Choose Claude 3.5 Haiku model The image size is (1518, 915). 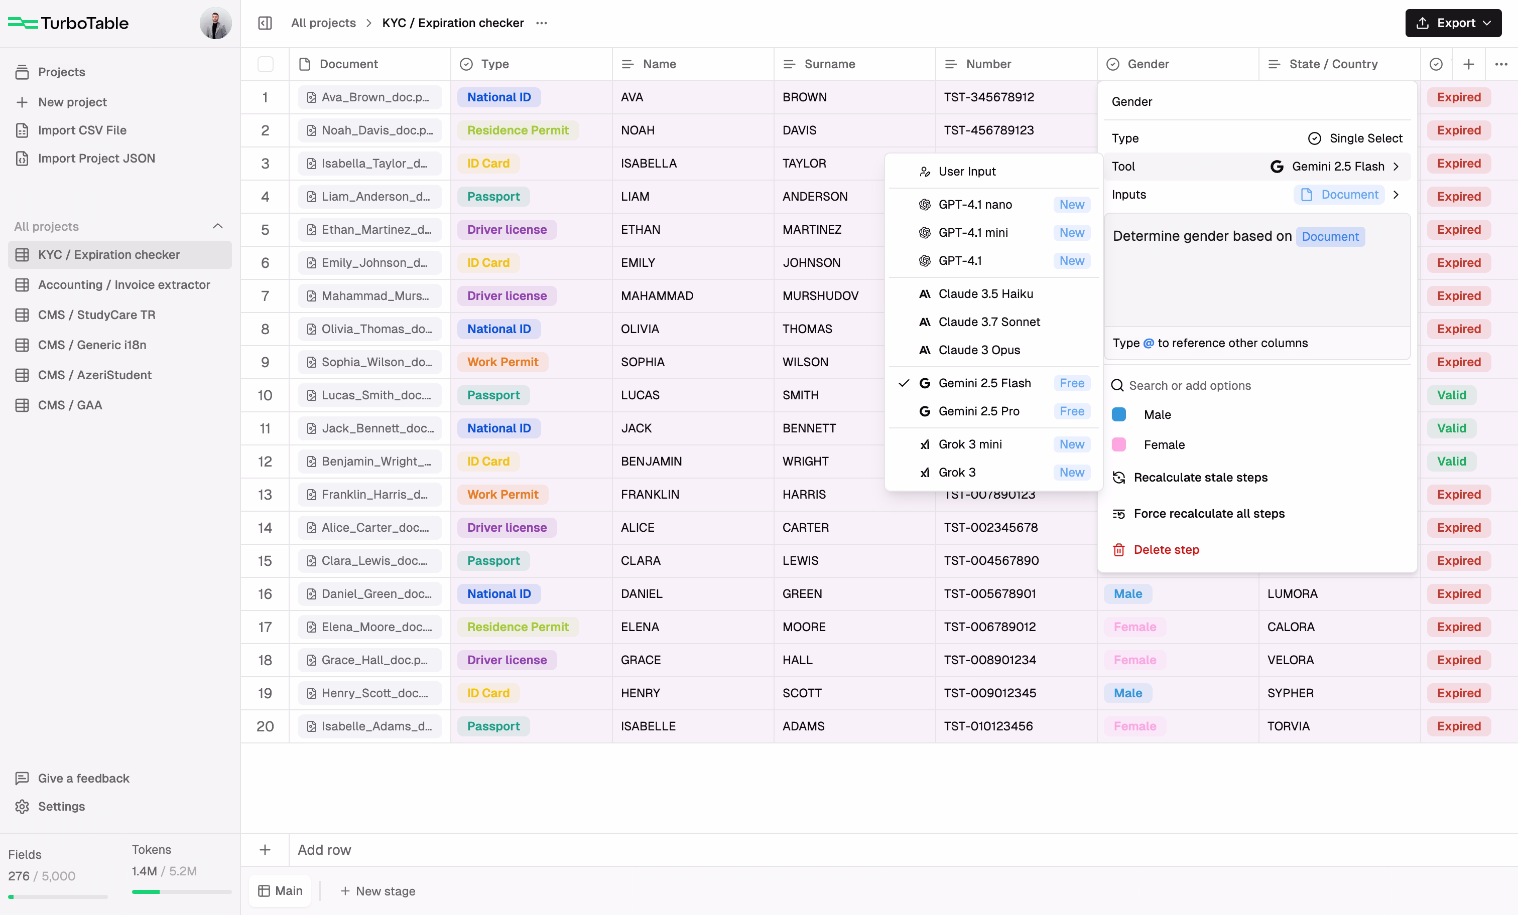click(994, 293)
